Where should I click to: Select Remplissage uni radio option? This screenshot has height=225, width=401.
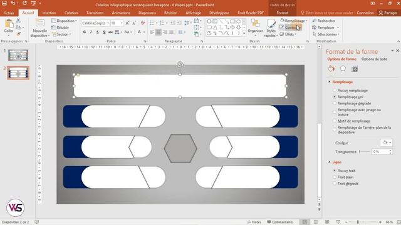click(334, 97)
